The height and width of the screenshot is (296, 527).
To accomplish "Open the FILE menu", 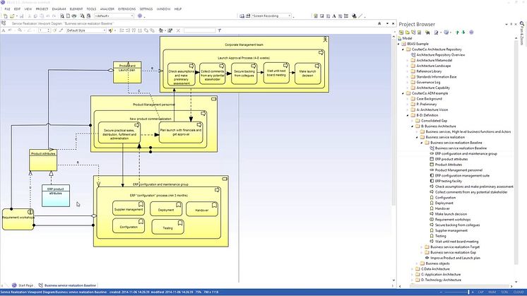I will (7, 9).
